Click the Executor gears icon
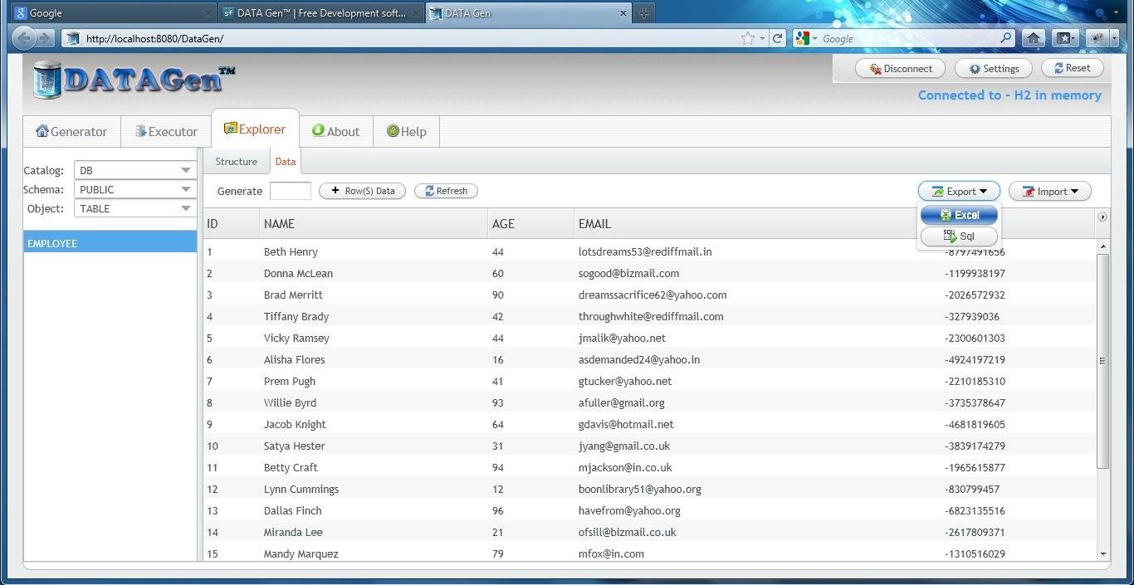 [x=138, y=131]
